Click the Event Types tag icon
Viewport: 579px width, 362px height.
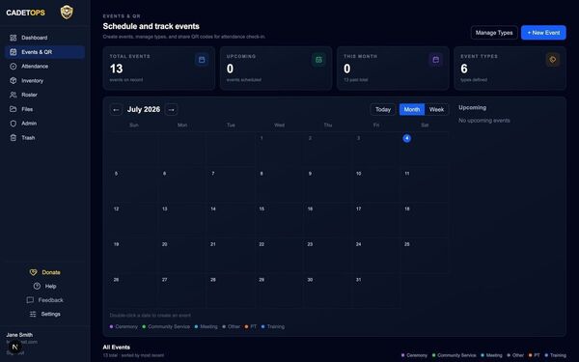tap(553, 60)
